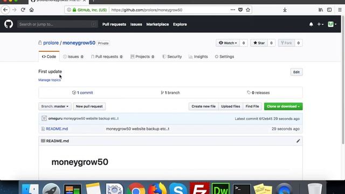Go to GitHub home via Octocat logo
Image resolution: width=345 pixels, height=194 pixels.
point(9,24)
